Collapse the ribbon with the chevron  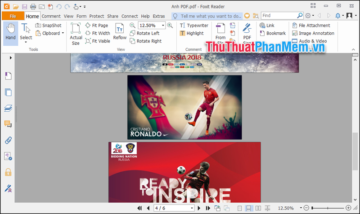[x=353, y=49]
